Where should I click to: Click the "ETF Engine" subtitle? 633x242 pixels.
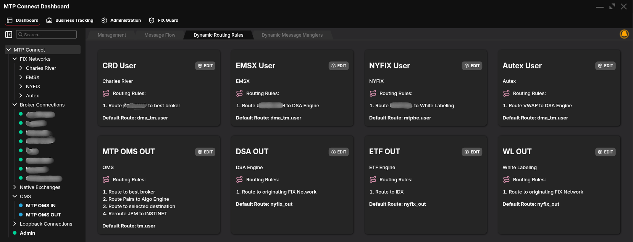point(382,167)
